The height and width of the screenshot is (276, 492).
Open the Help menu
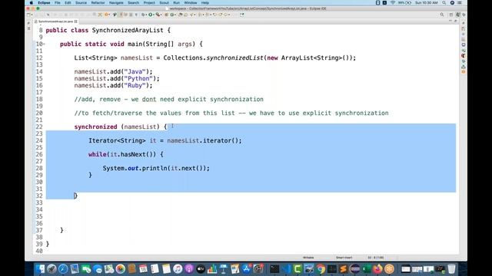tap(205, 3)
